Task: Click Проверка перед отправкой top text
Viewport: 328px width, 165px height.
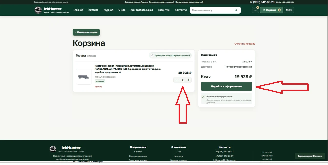Action: pyautogui.click(x=161, y=2)
